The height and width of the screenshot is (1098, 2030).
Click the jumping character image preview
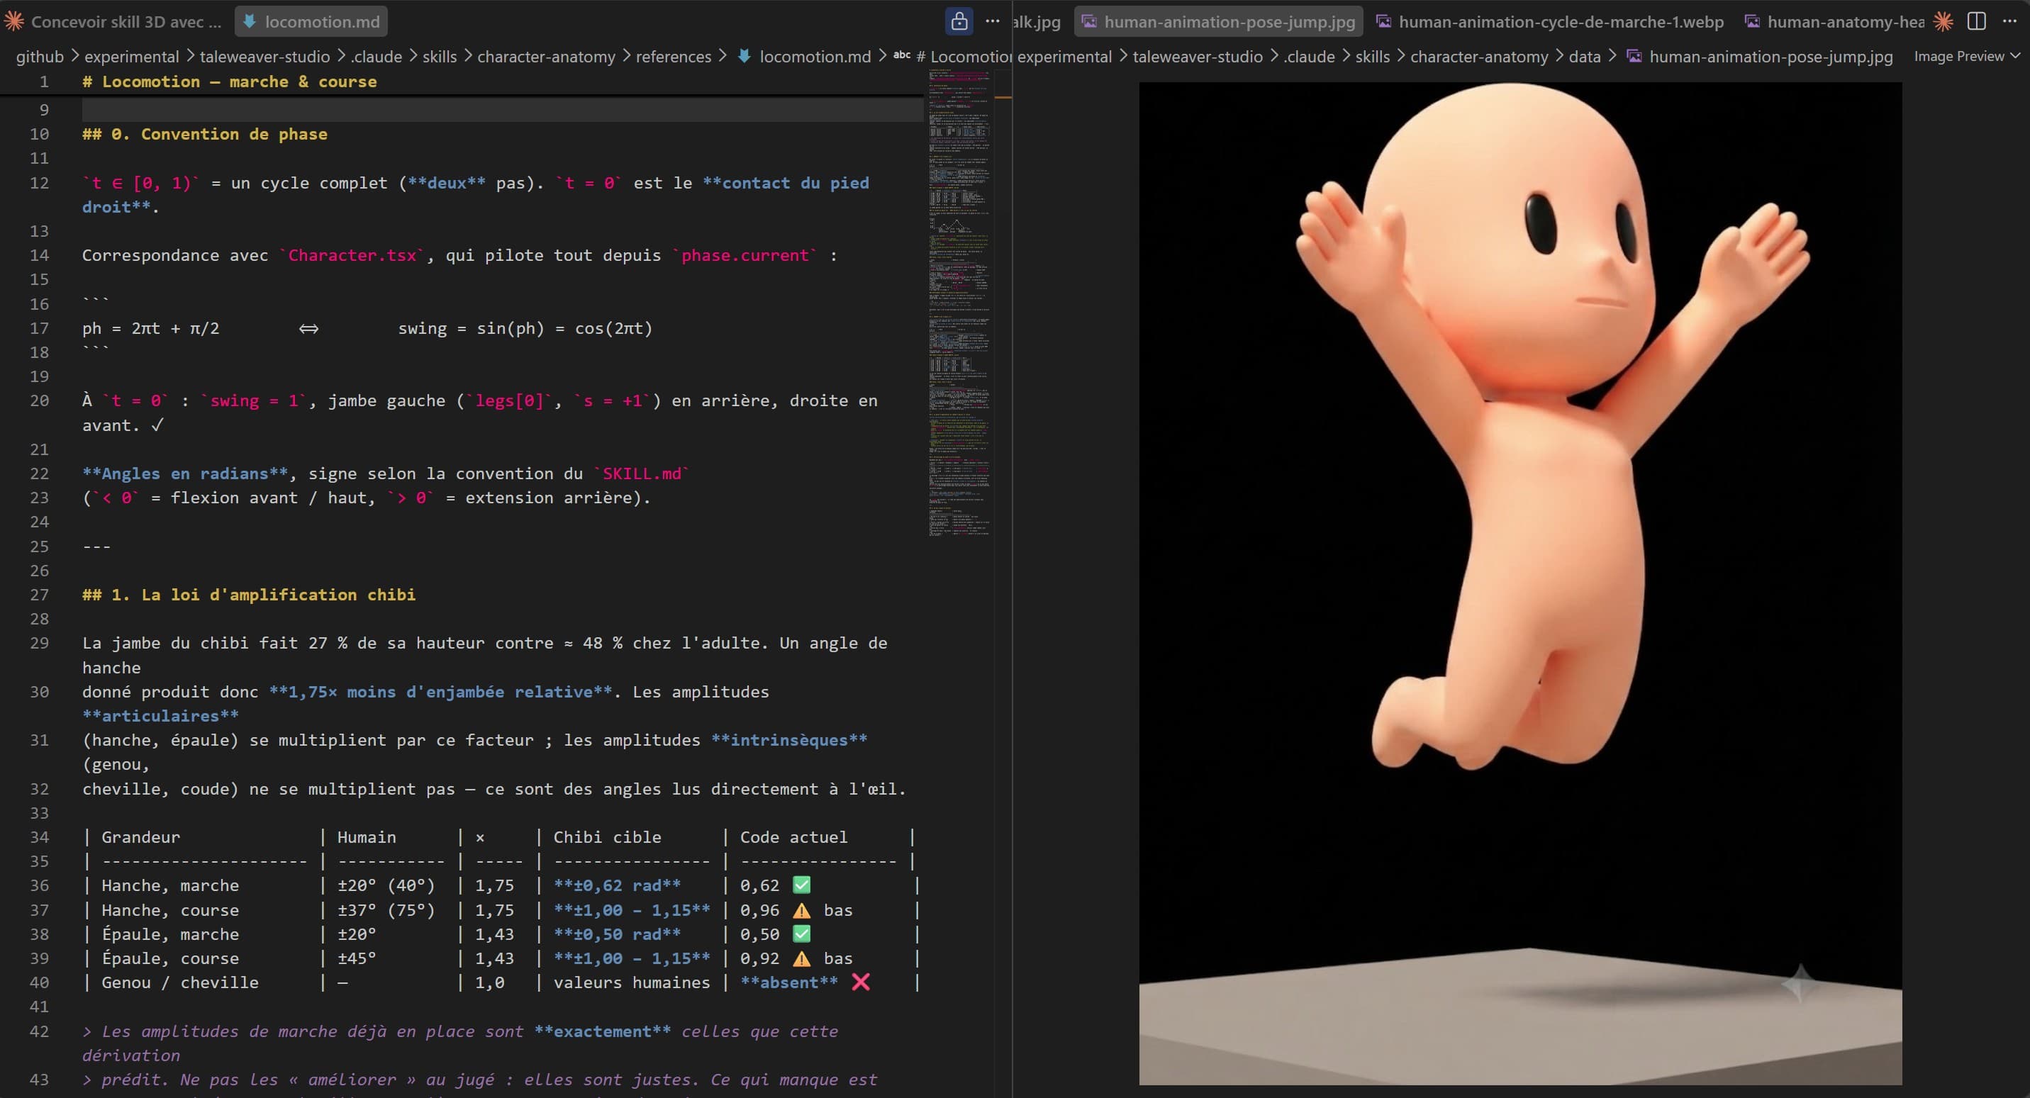(1520, 583)
